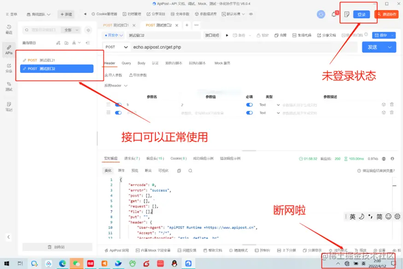
Task: Click the + 新建 button
Action: pyautogui.click(x=66, y=14)
